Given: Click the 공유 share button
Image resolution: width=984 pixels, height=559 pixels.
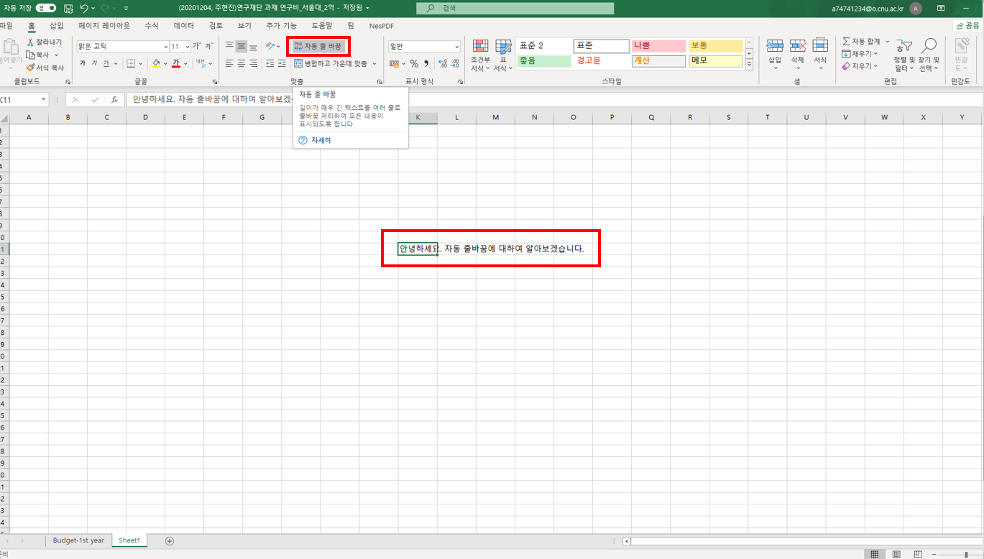Looking at the screenshot, I should point(967,26).
